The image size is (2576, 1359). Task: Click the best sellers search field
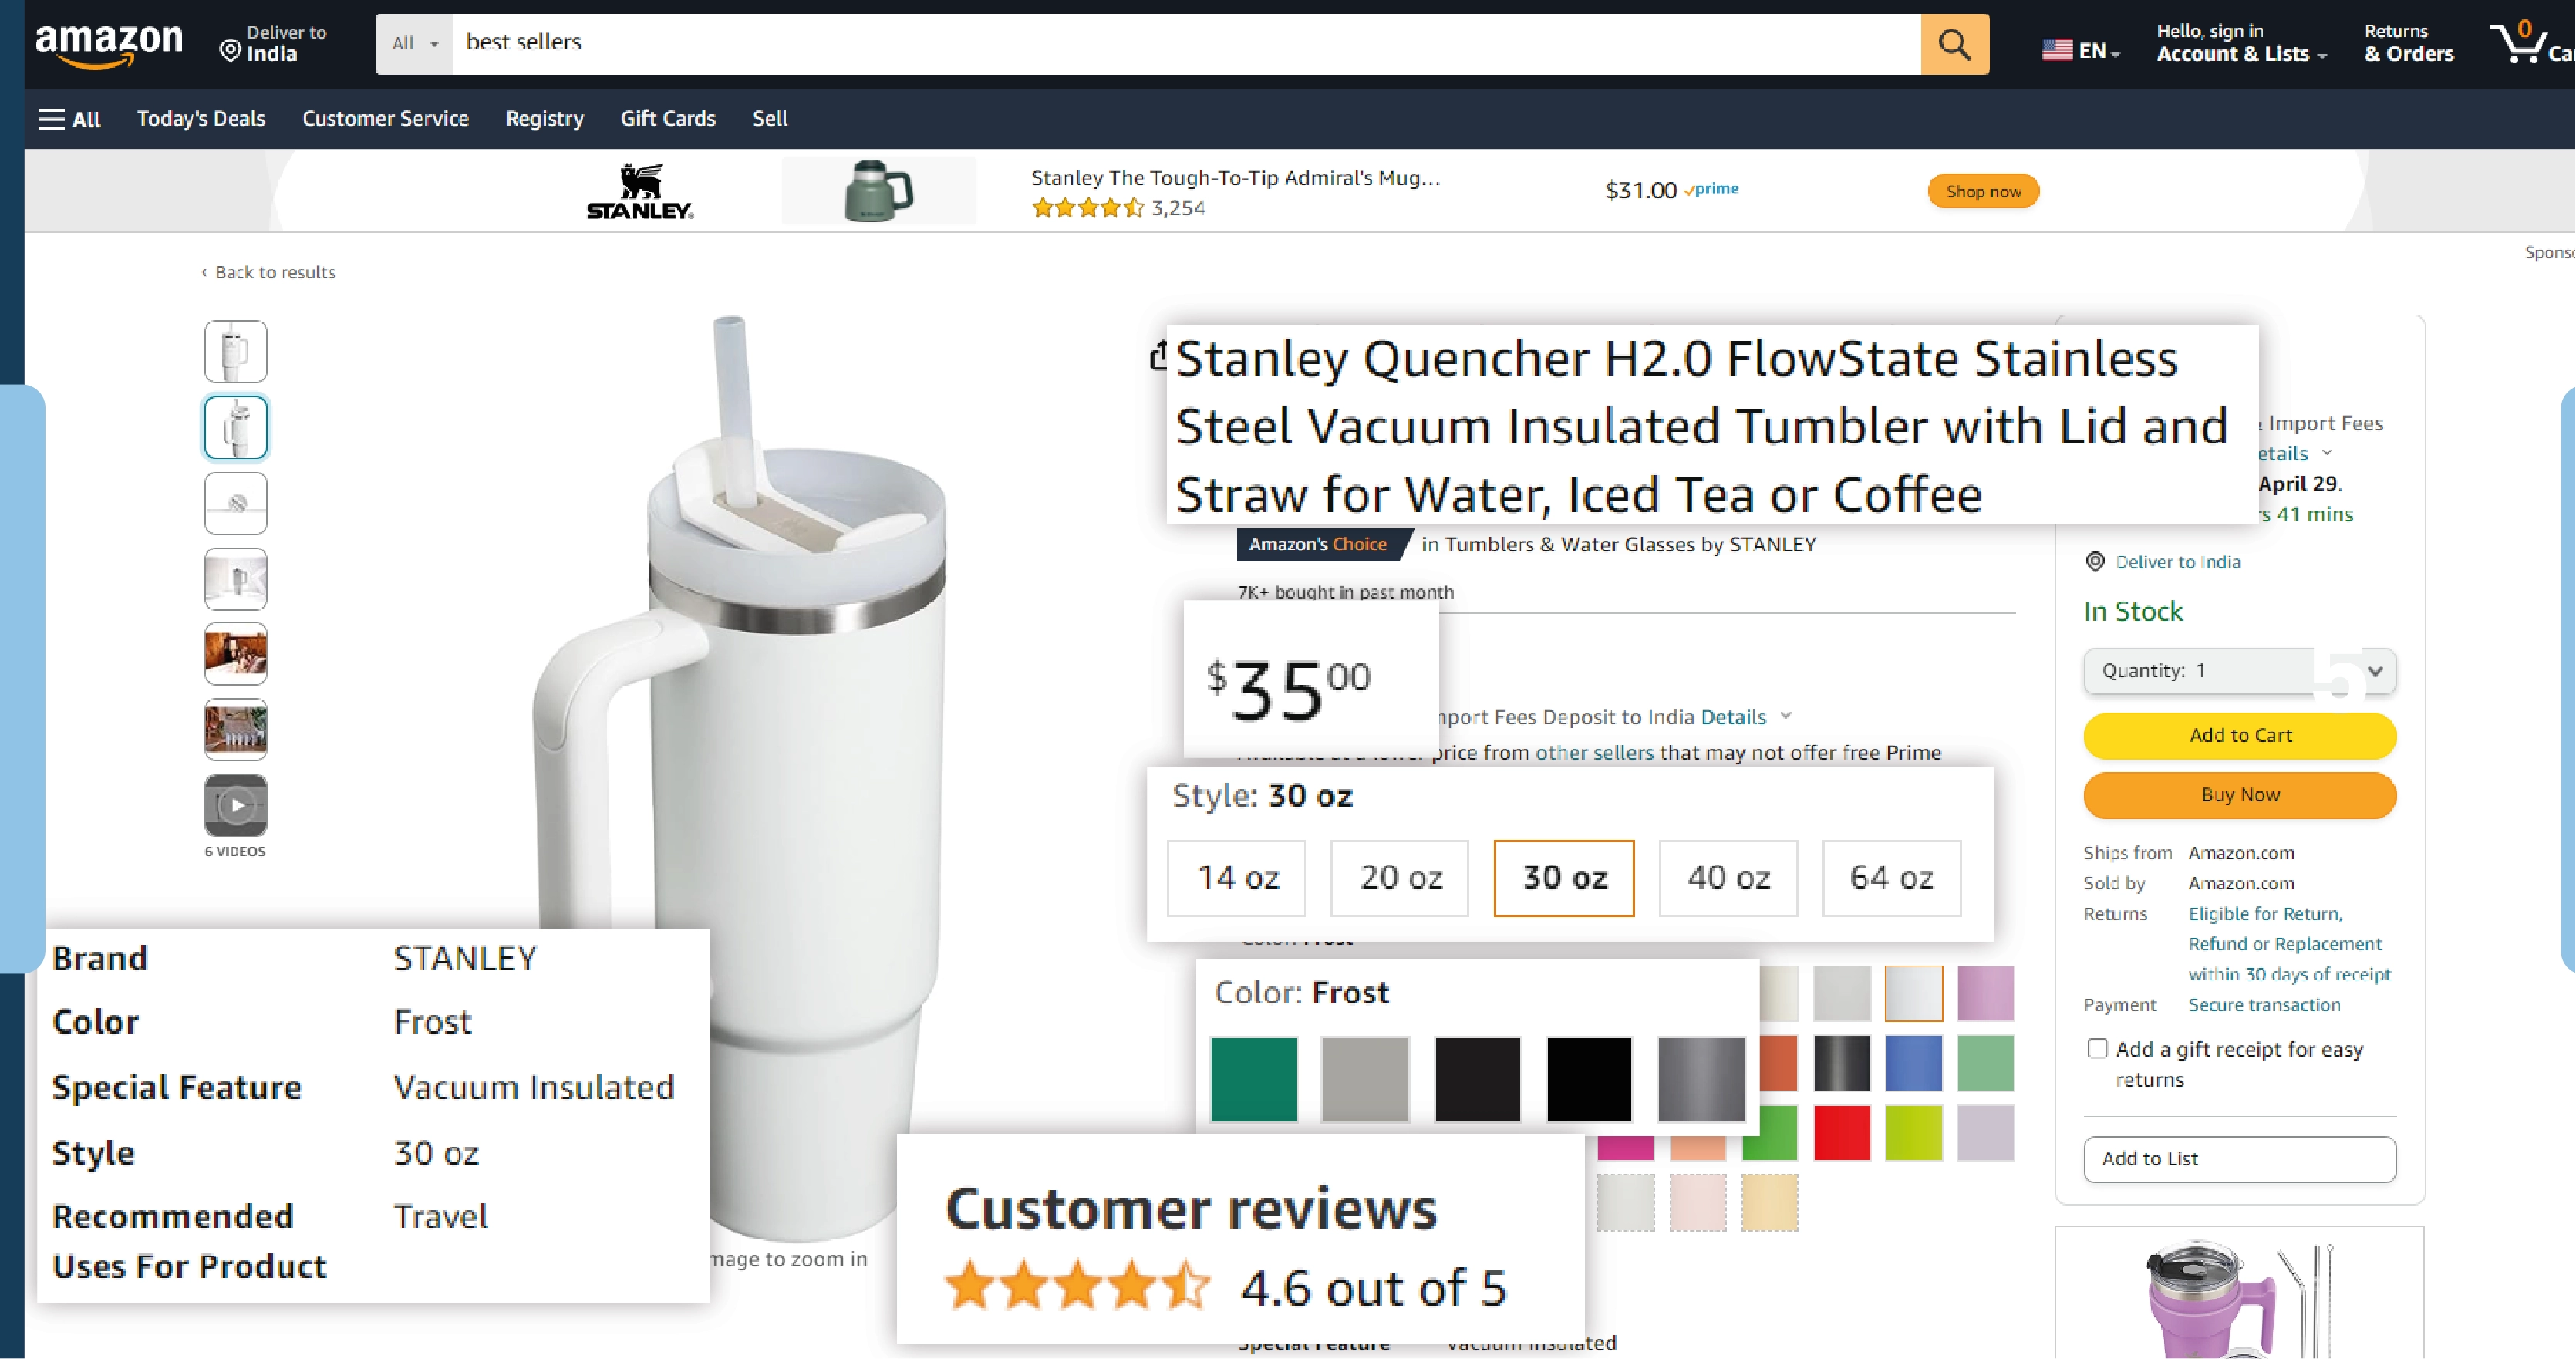1186,43
